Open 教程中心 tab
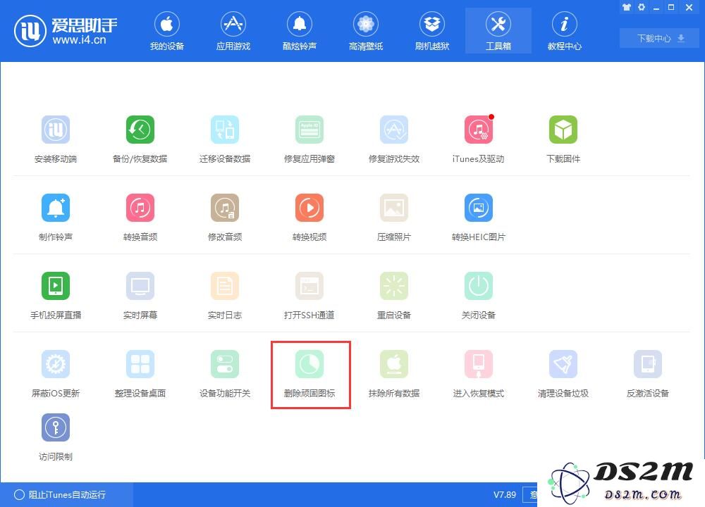The width and height of the screenshot is (705, 507). (x=564, y=30)
